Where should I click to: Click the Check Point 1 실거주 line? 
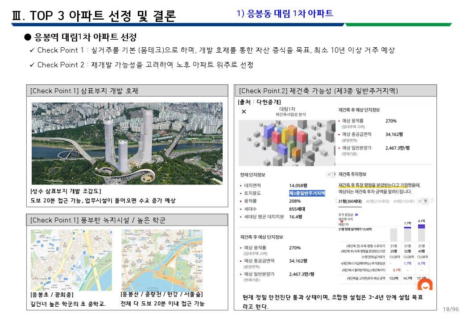[x=212, y=50]
